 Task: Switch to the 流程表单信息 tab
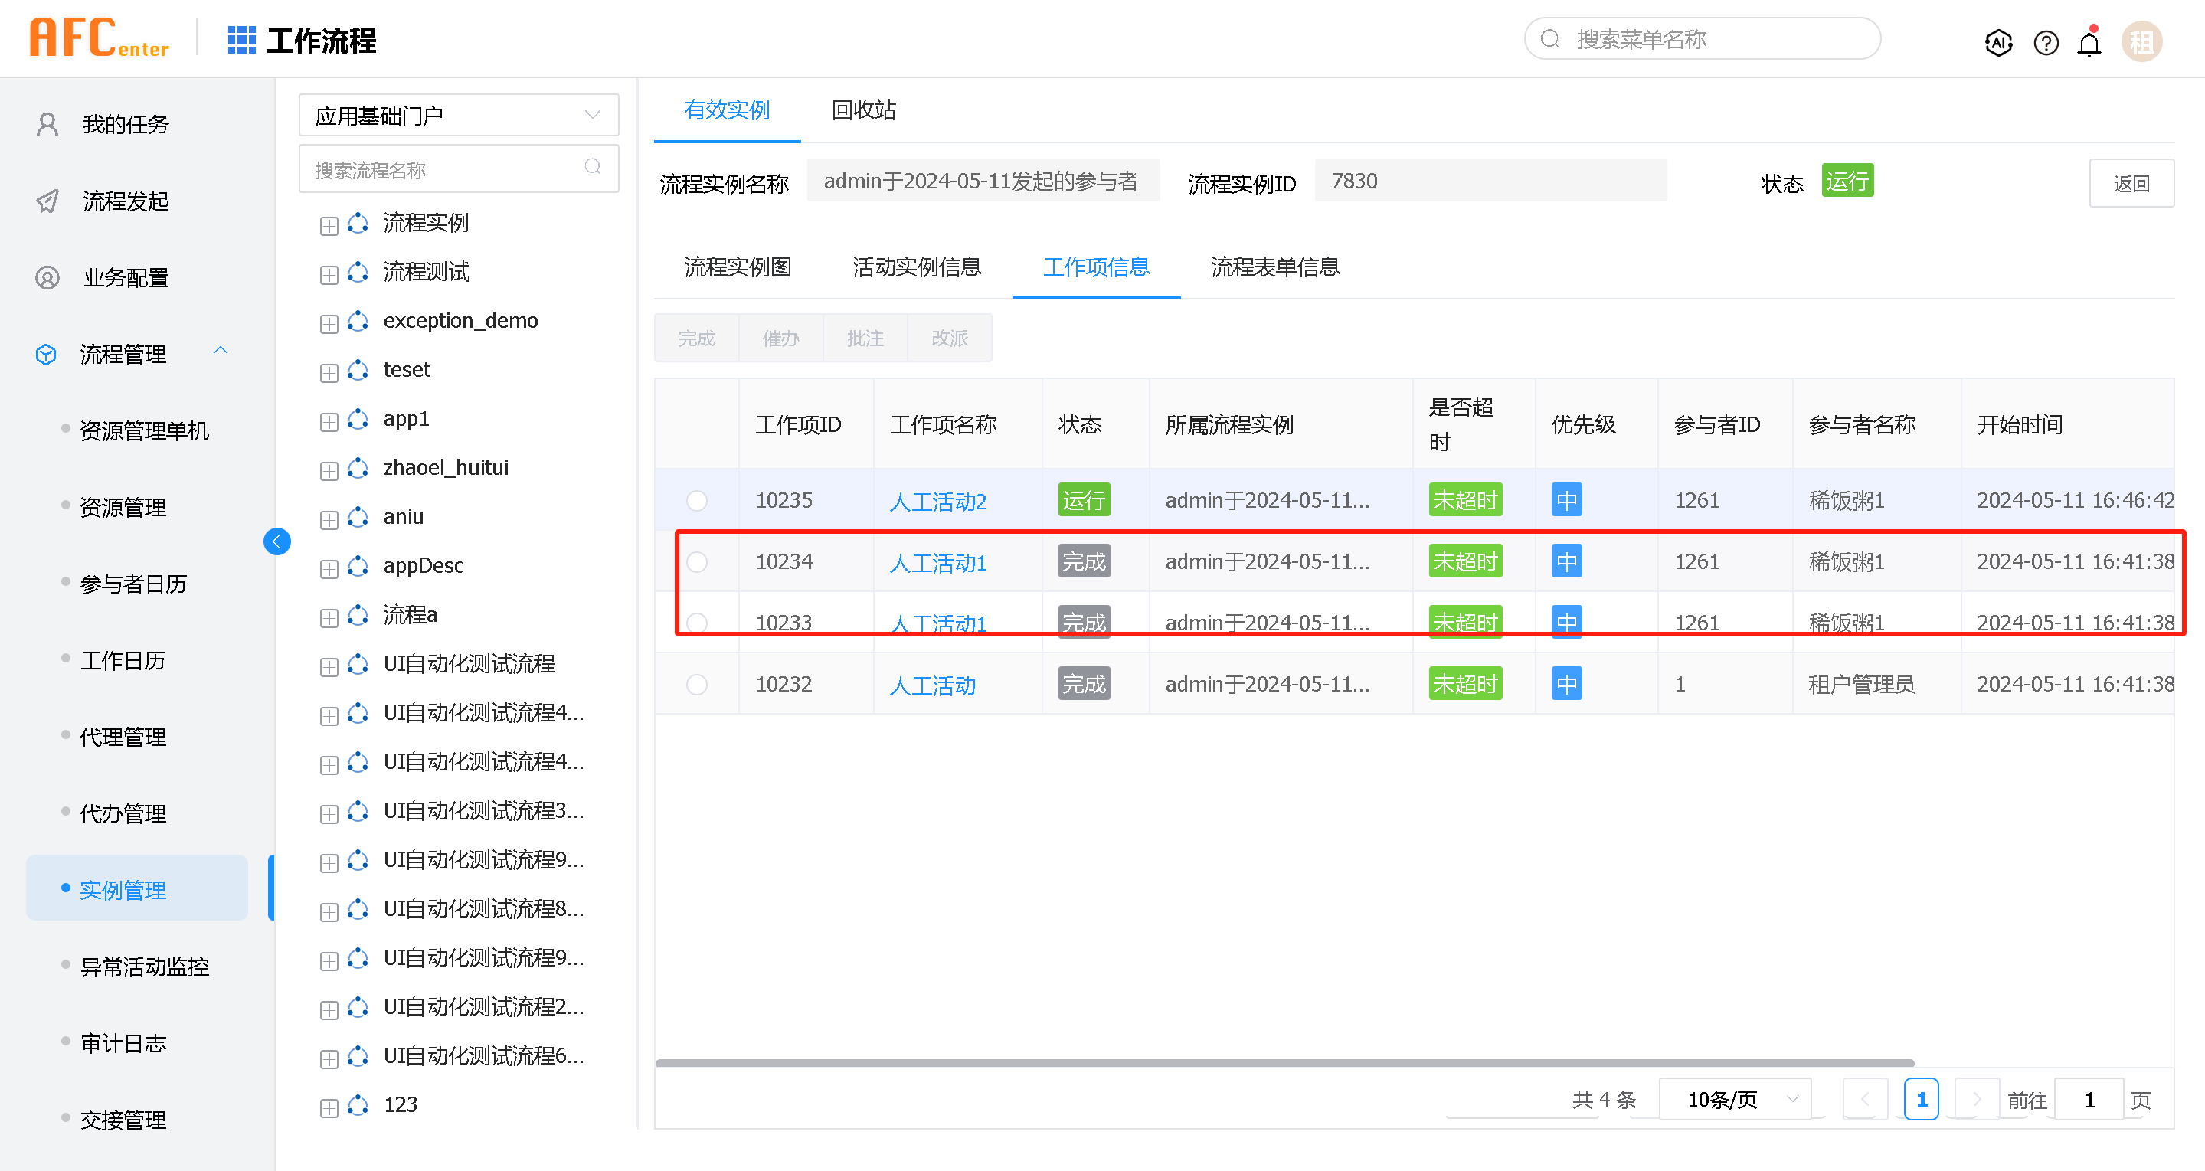(x=1274, y=267)
